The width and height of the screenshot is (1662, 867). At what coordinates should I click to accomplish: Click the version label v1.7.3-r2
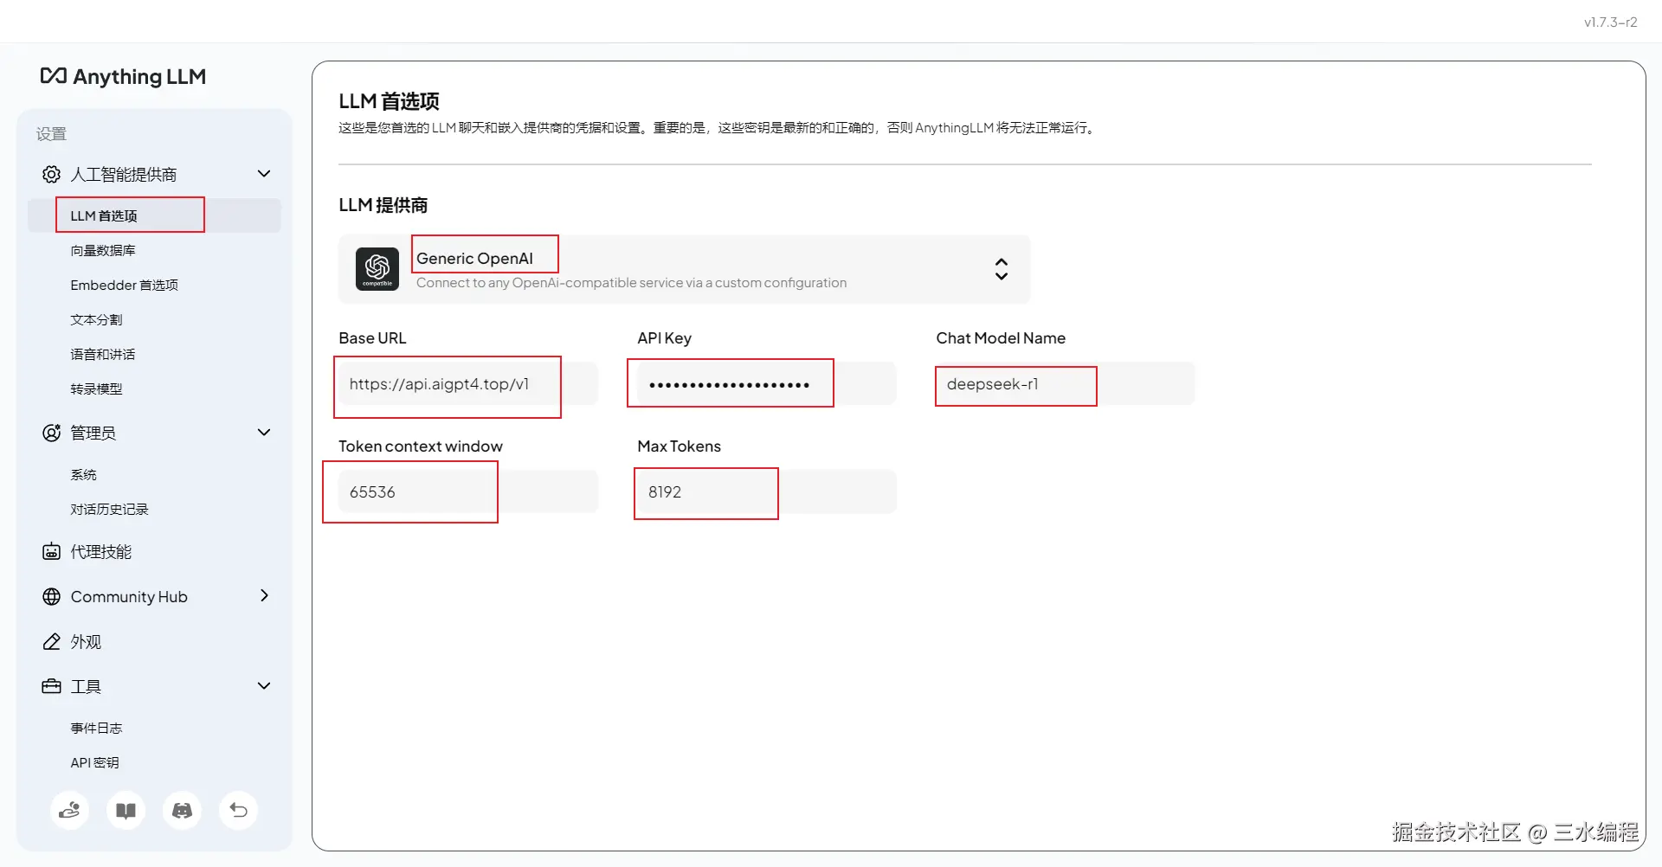point(1610,22)
